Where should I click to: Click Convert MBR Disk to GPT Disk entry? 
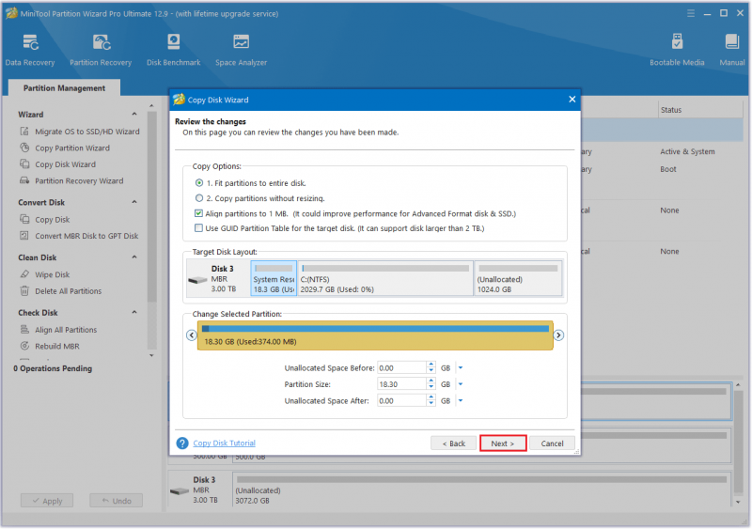[86, 236]
